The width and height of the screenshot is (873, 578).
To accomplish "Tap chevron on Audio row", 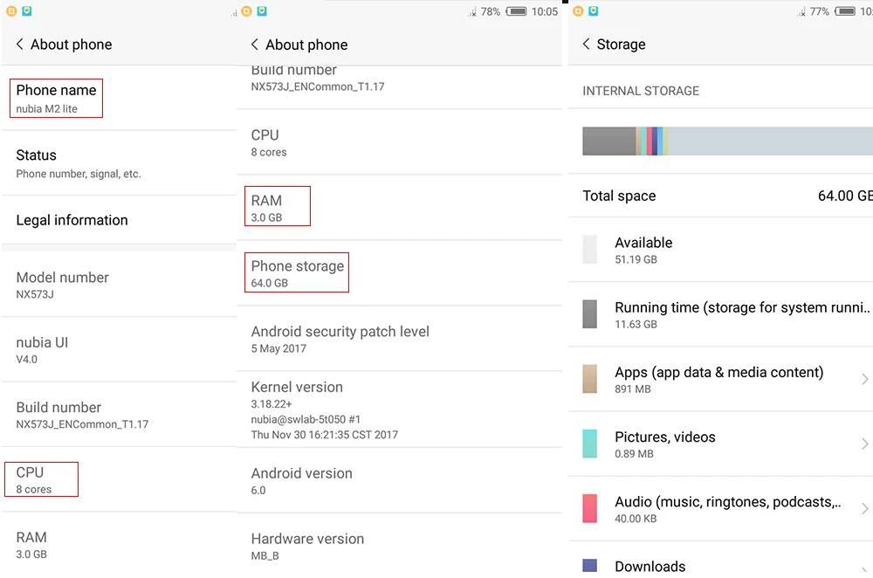I will click(864, 508).
